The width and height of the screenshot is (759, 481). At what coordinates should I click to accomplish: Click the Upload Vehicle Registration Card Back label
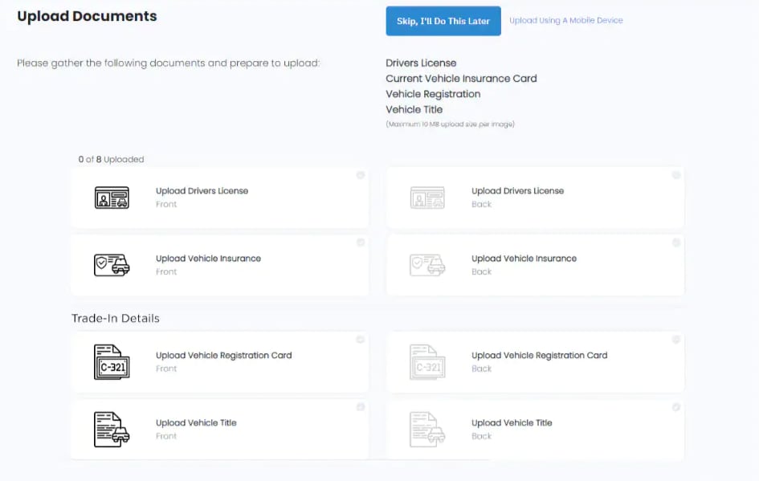pos(539,356)
